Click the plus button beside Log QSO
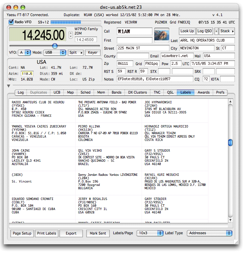247x253 pixels. 216,31
